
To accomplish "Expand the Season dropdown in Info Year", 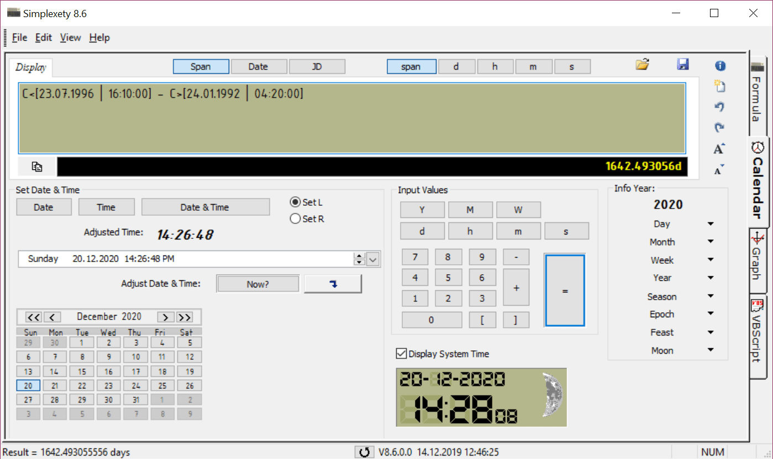I will coord(711,296).
